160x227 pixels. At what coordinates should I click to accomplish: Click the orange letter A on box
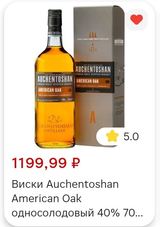pos(93,117)
